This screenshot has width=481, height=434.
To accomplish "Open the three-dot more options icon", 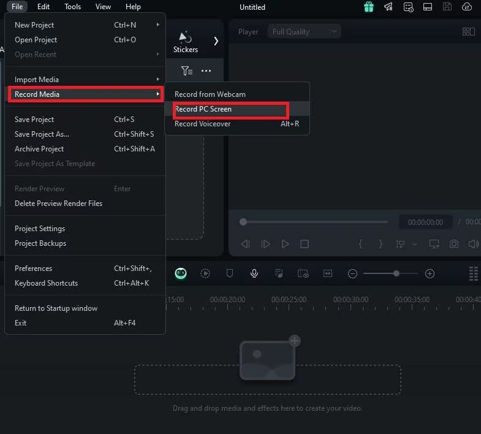I will (x=206, y=71).
